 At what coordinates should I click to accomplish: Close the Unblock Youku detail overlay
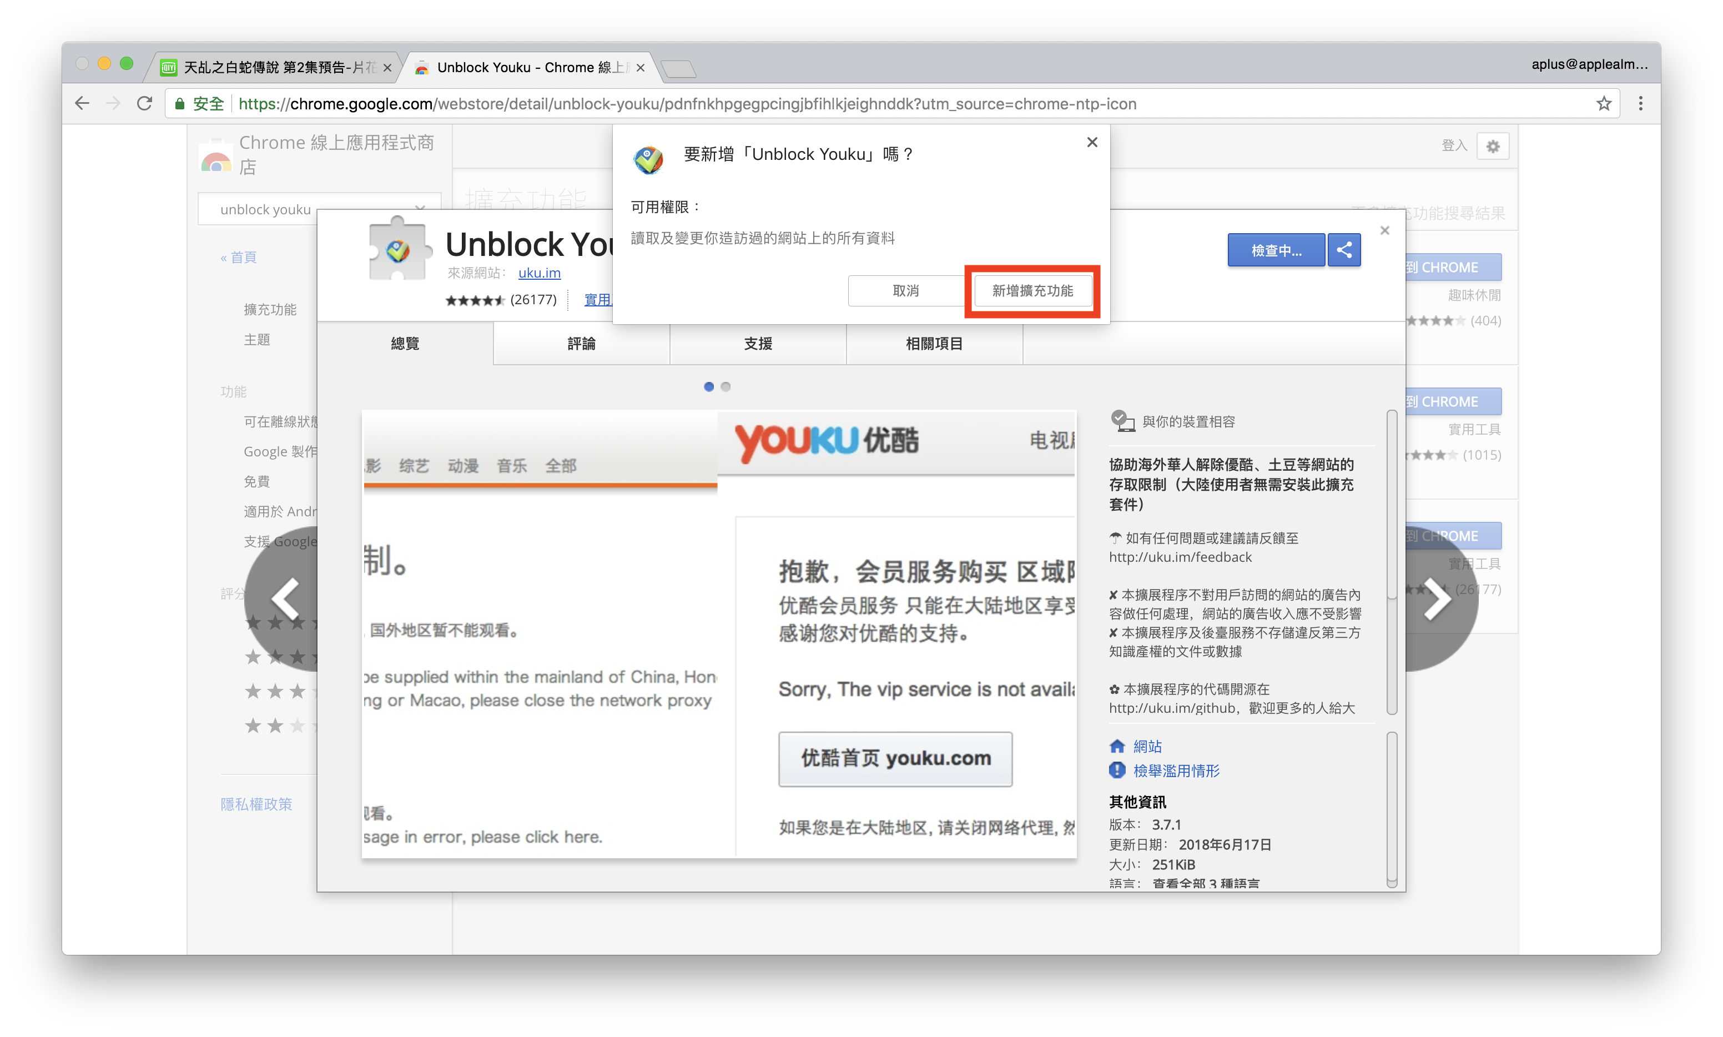click(1384, 230)
